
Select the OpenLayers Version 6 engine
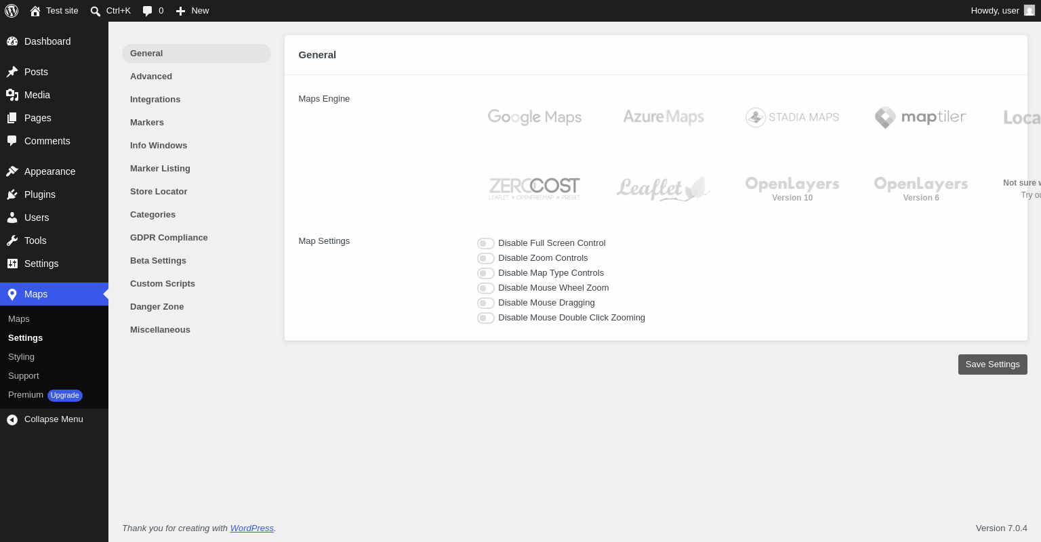(921, 188)
